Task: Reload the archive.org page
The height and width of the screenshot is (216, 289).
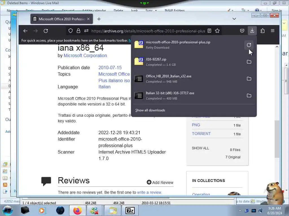Action: coord(46,31)
